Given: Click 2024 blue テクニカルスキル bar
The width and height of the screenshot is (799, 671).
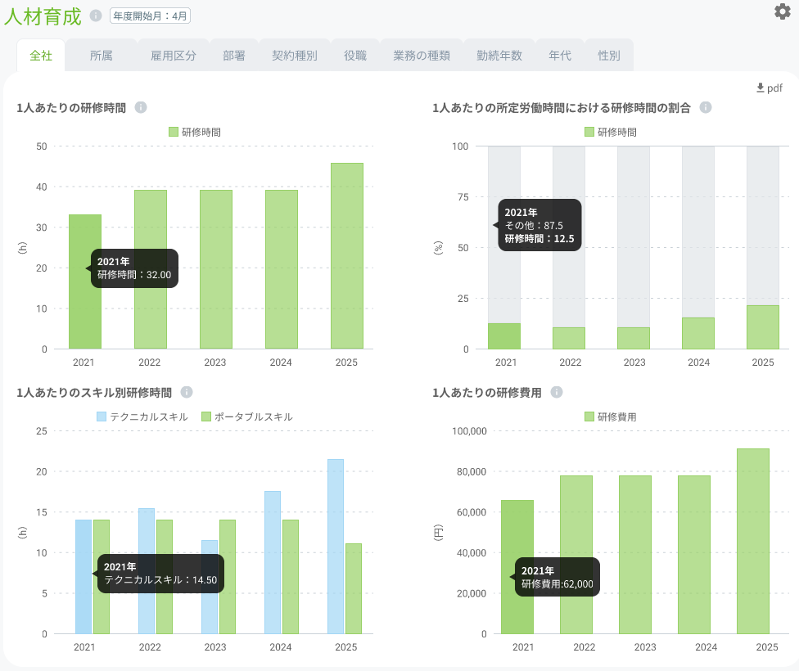Looking at the screenshot, I should click(x=273, y=562).
